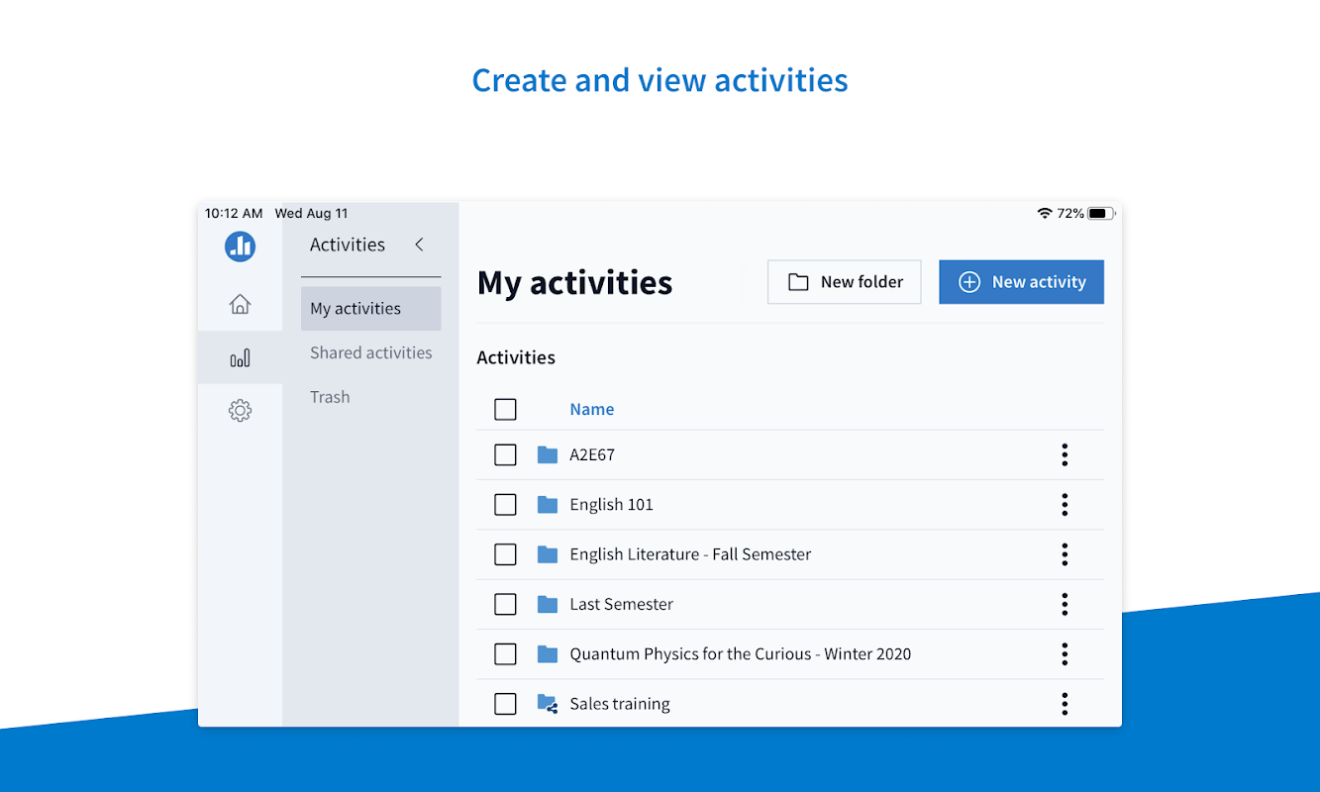This screenshot has height=792, width=1320.
Task: Open more options for English Literature - Fall Semester
Action: point(1065,554)
